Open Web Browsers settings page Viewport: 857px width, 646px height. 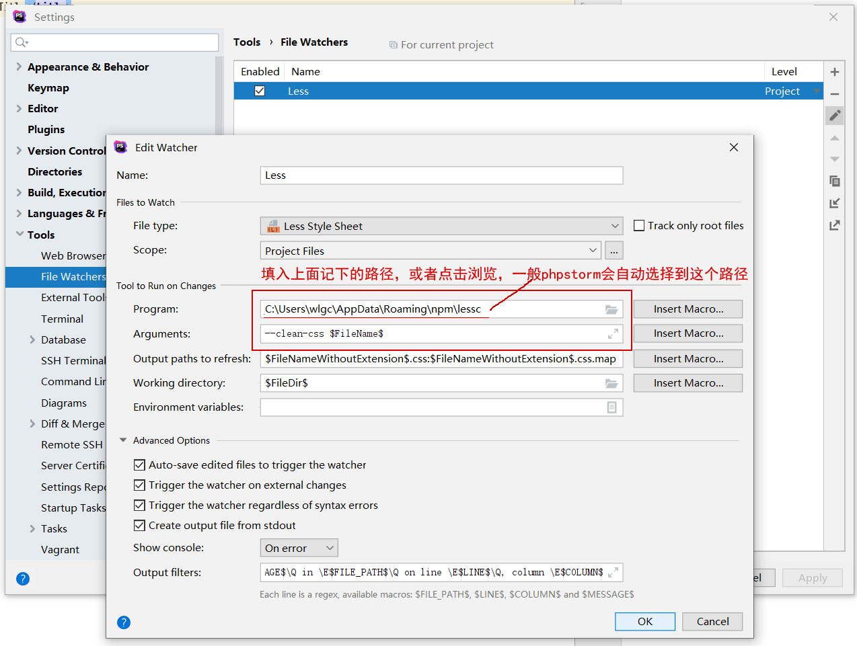pyautogui.click(x=73, y=255)
